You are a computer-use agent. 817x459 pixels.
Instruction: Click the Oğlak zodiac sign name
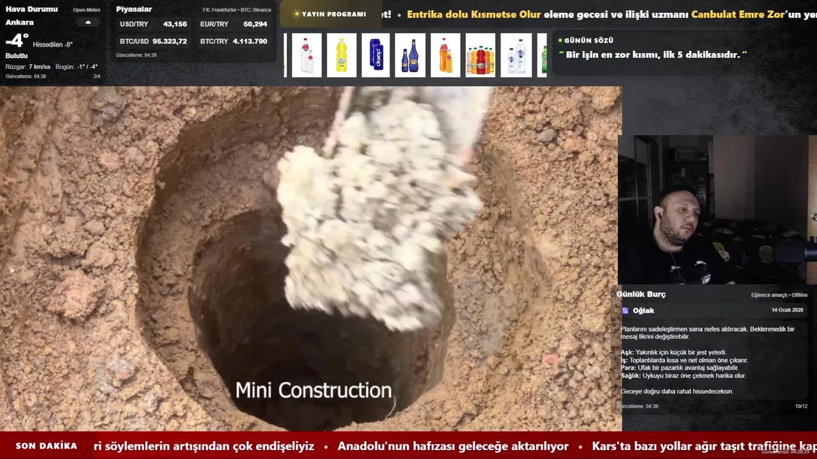643,310
